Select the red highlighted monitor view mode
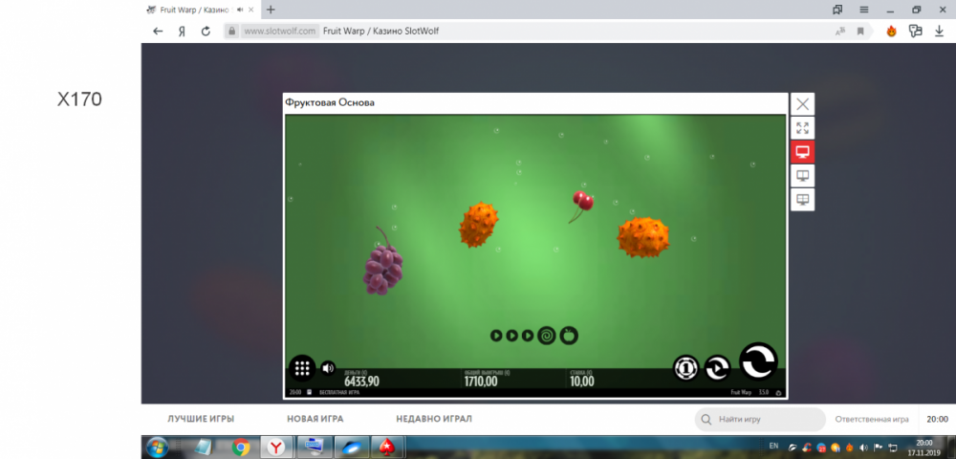The image size is (956, 459). pos(802,152)
